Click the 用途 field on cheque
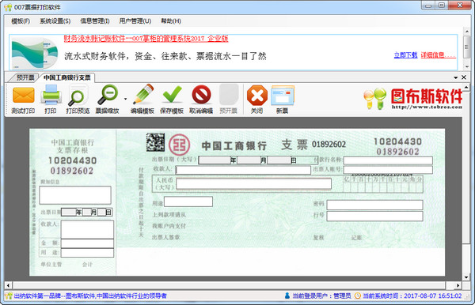Image resolution: width=475 pixels, height=305 pixels. tap(188, 201)
